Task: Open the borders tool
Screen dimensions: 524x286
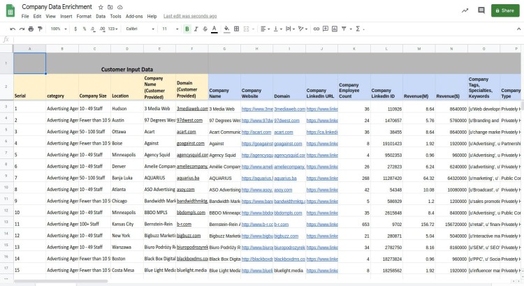Action: 236,29
